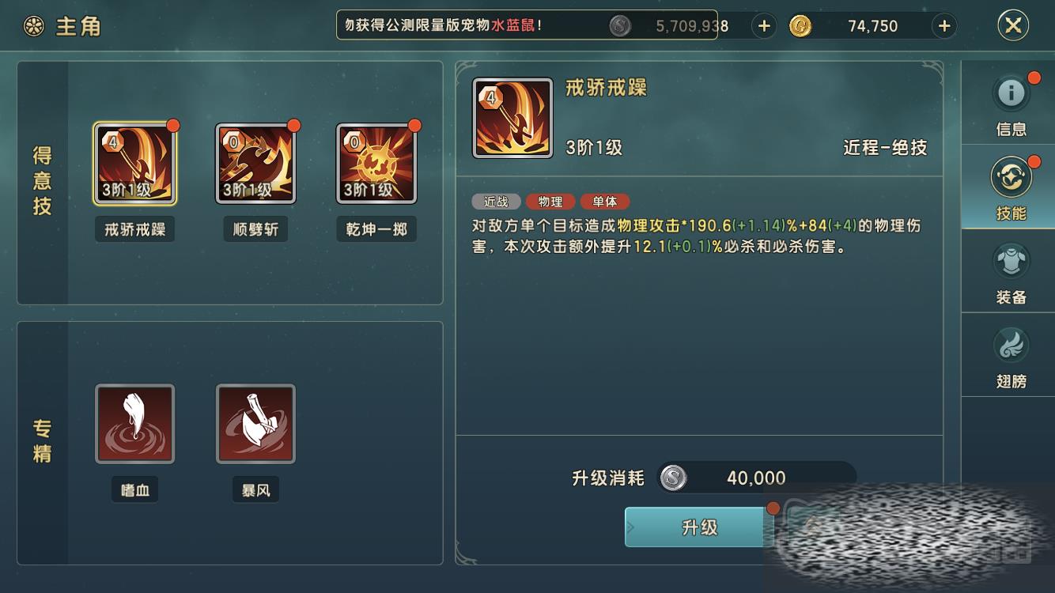Click the gold coin currency icon
This screenshot has height=593, width=1055.
pos(800,26)
